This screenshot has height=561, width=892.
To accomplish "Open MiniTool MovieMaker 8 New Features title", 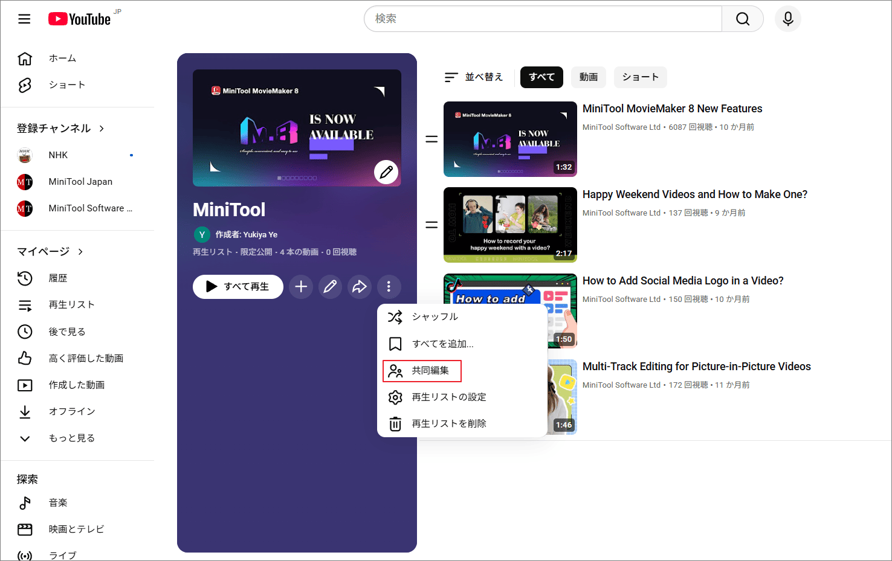I will click(x=672, y=109).
